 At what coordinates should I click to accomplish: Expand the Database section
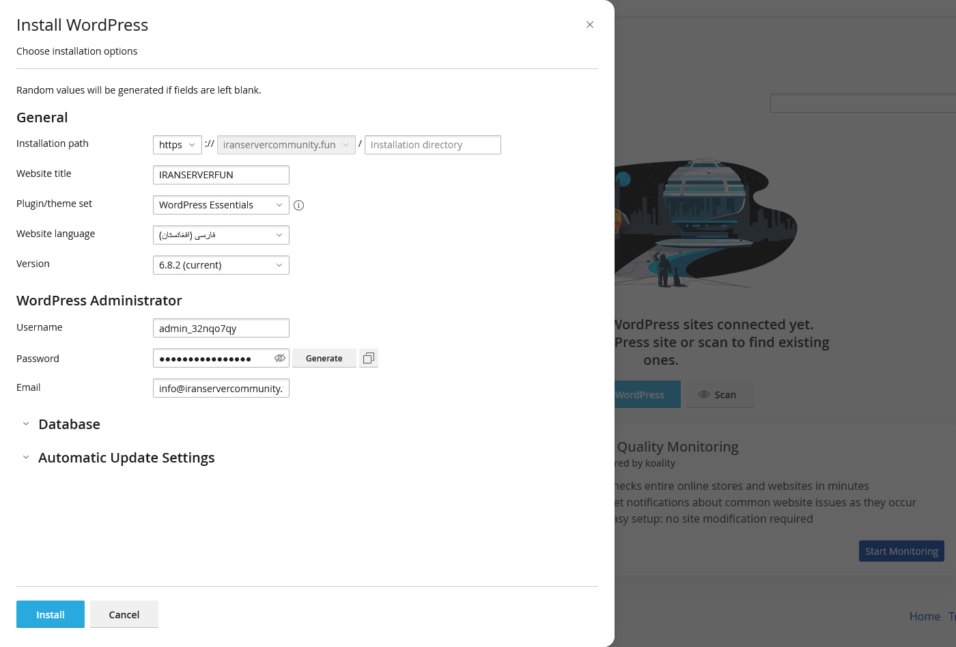pyautogui.click(x=68, y=424)
